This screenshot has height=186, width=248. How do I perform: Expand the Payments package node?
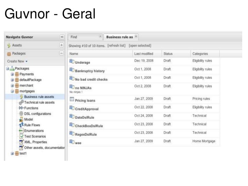[12, 74]
